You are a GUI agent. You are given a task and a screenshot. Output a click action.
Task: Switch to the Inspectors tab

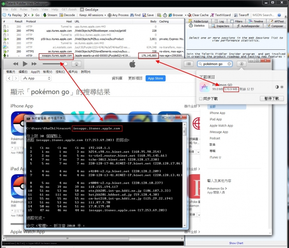220,26
